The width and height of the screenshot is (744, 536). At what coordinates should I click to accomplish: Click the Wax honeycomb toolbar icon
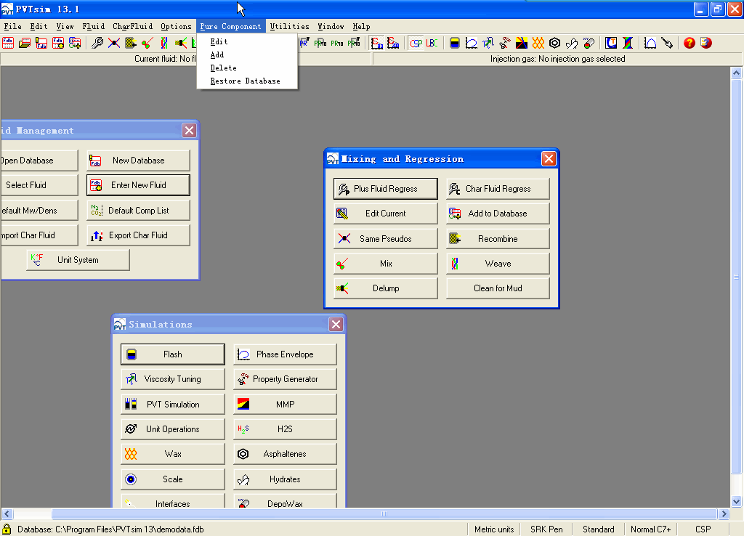pos(538,43)
